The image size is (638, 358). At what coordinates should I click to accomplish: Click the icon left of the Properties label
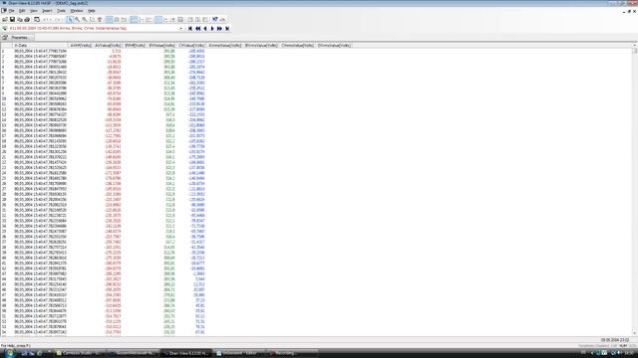click(5, 38)
